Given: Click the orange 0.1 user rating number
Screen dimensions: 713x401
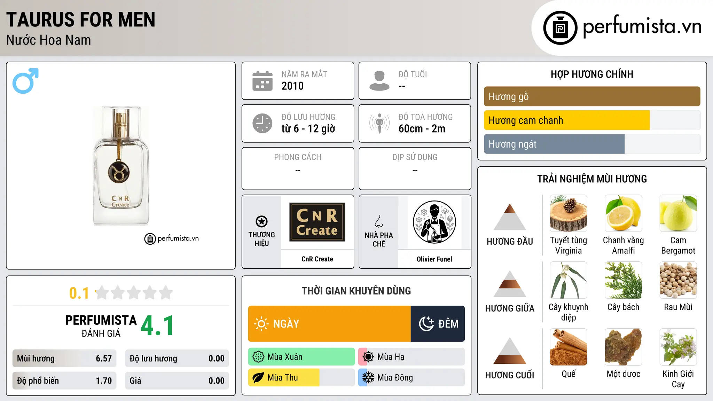Looking at the screenshot, I should 79,293.
